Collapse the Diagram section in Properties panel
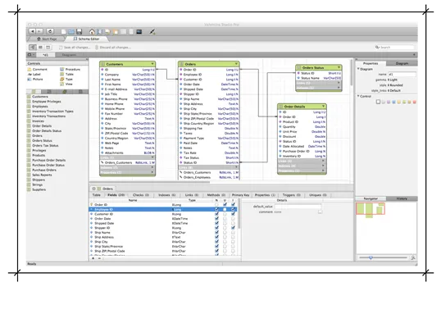Screen dimensions: 441x328 pos(358,69)
